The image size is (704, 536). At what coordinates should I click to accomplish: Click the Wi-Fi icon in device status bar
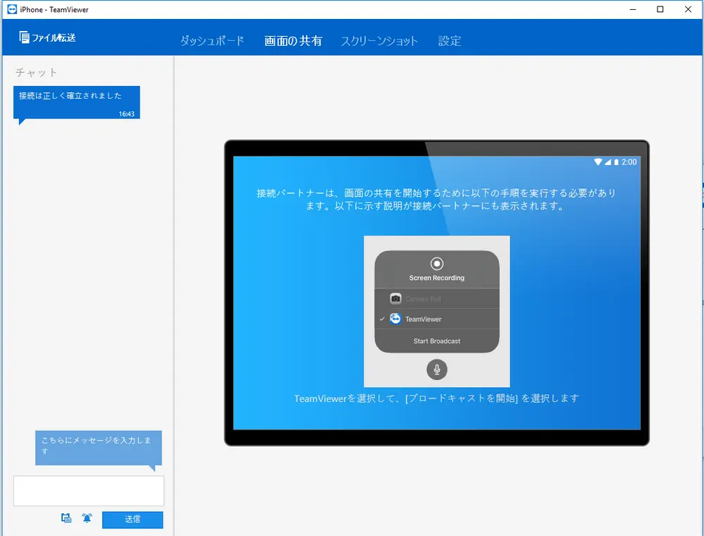[598, 162]
